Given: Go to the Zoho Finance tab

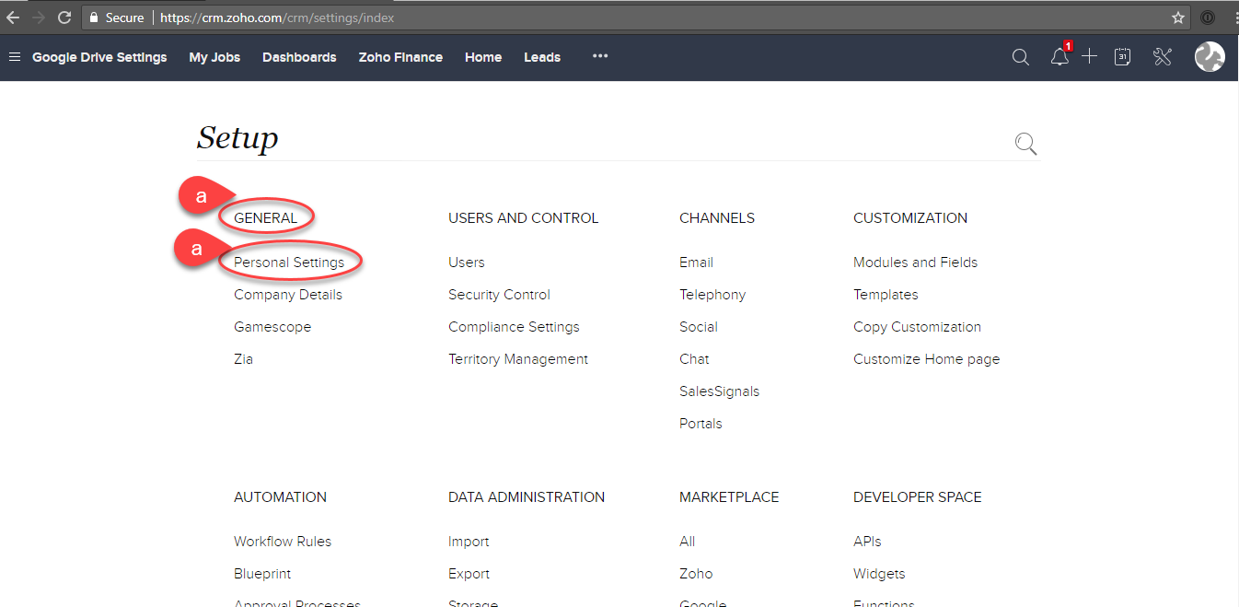Looking at the screenshot, I should (x=400, y=57).
